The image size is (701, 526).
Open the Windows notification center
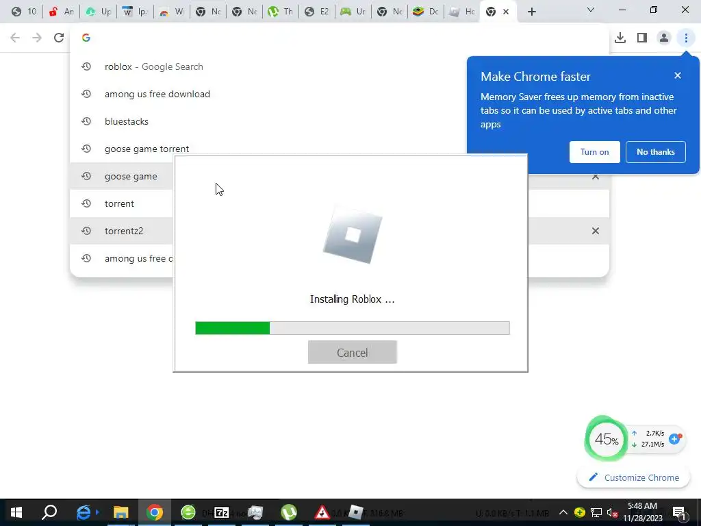678,512
